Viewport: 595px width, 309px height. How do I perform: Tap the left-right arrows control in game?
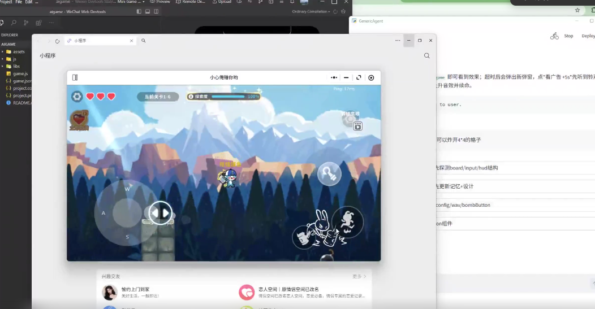[160, 213]
